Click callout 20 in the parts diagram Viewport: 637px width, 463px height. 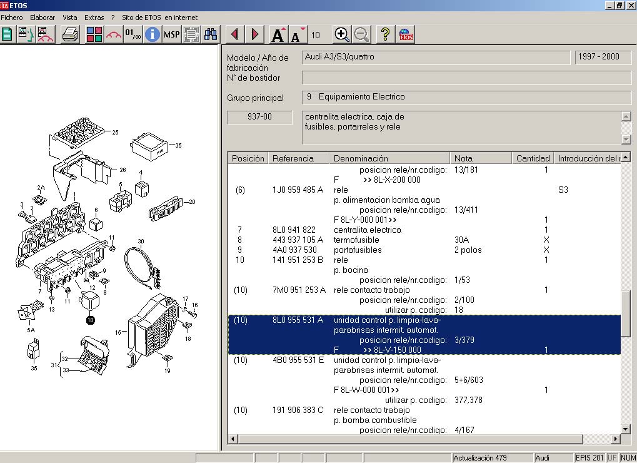pos(192,201)
